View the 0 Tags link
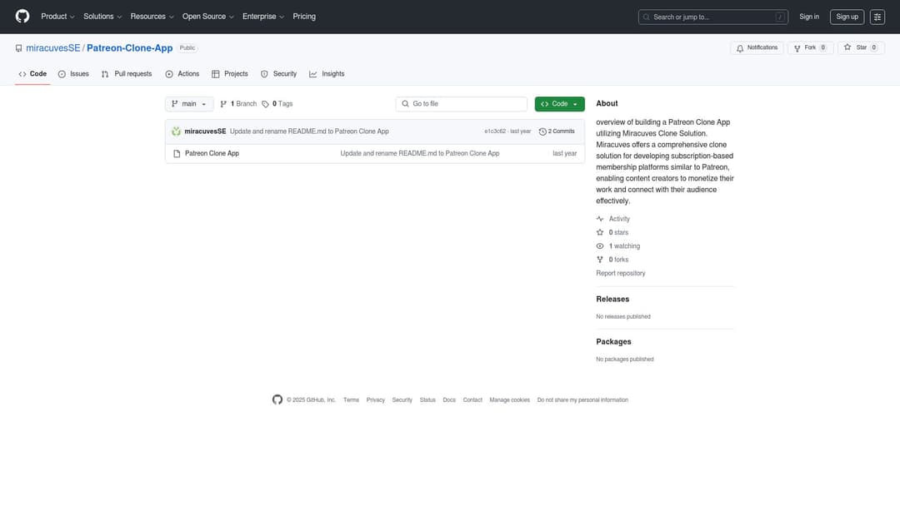This screenshot has width=900, height=506. point(277,104)
